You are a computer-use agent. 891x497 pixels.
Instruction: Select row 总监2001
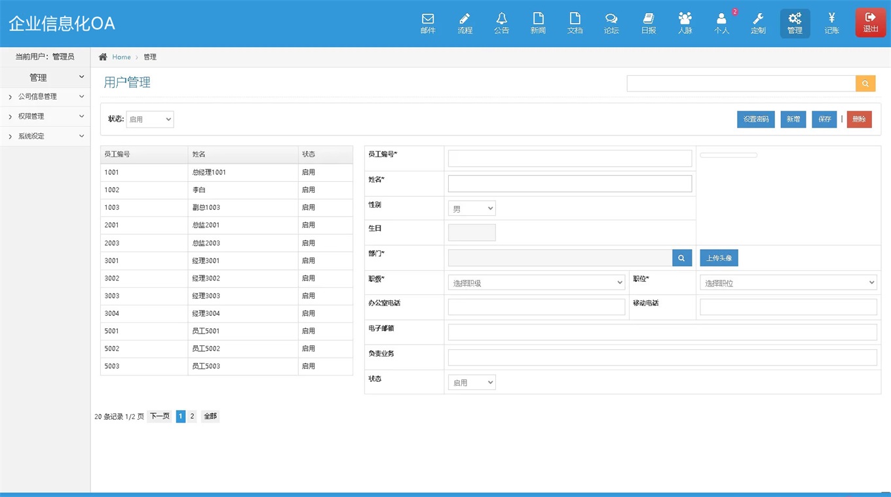click(227, 226)
